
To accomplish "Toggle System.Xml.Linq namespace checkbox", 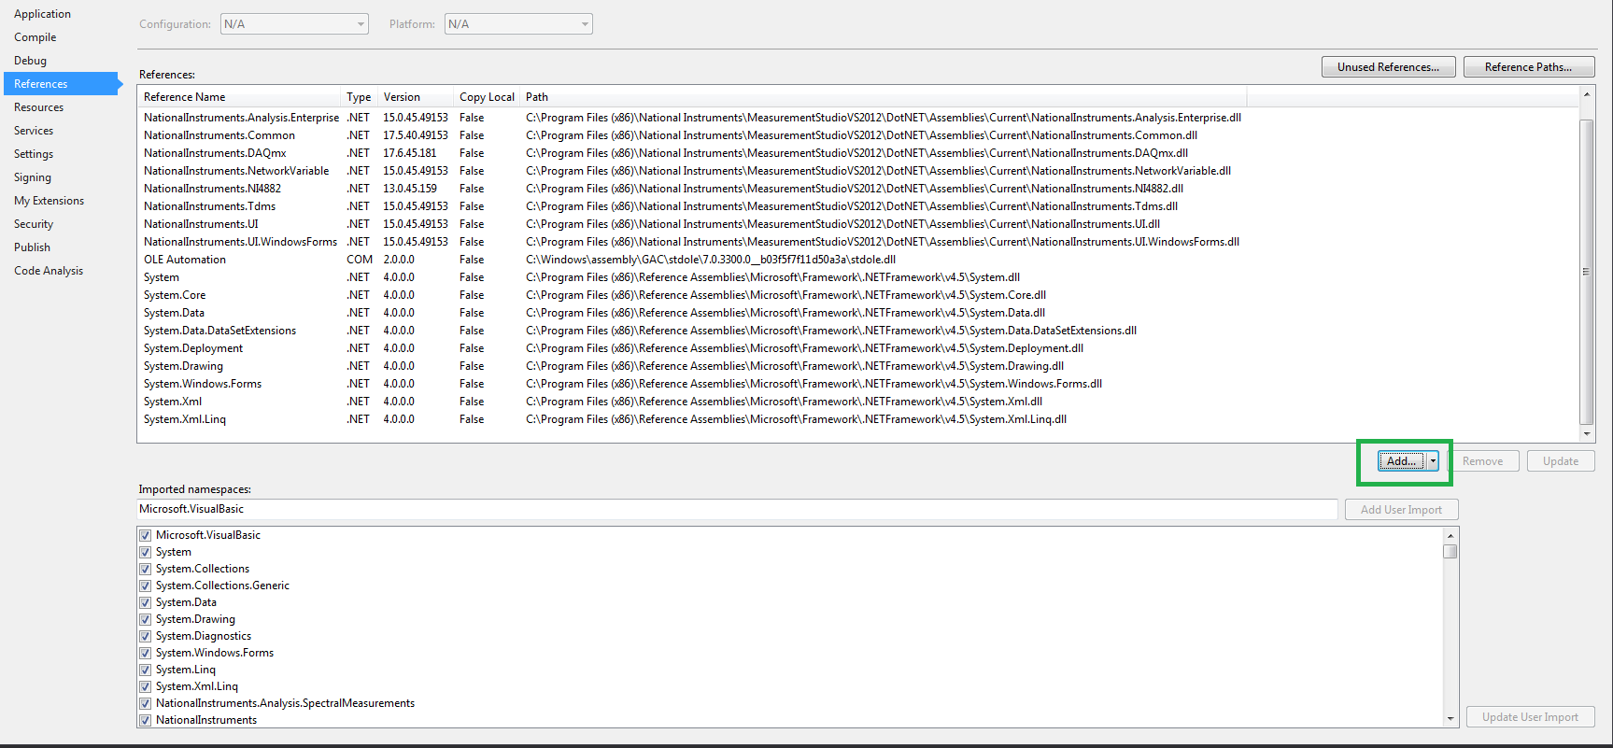I will (145, 687).
